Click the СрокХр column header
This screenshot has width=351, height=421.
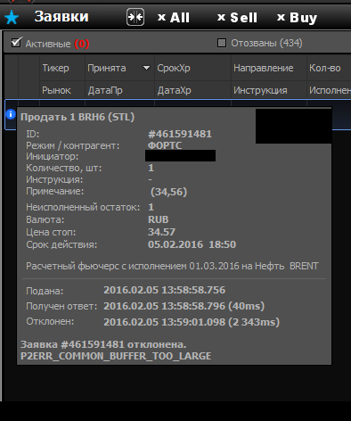pos(174,68)
